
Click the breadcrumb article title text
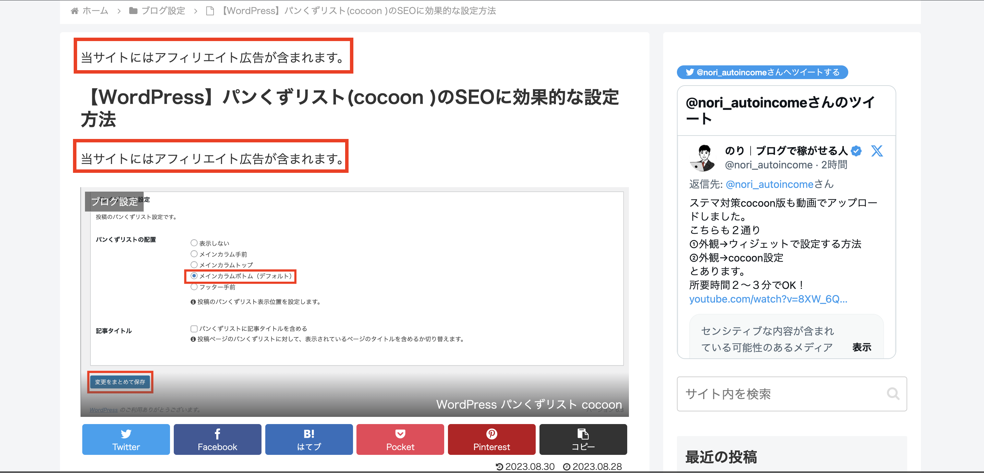(x=359, y=11)
